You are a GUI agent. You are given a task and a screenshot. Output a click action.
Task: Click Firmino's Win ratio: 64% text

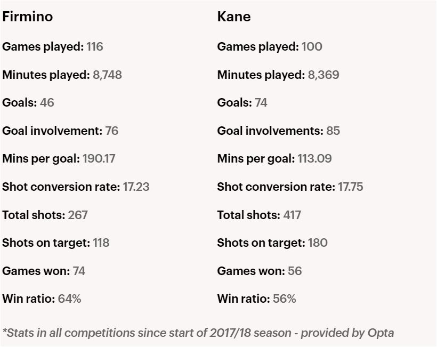point(42,299)
